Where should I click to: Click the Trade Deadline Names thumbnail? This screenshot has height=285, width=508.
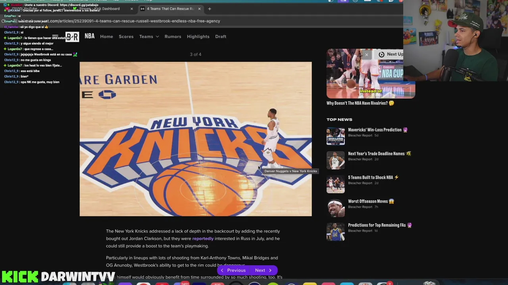(x=336, y=160)
